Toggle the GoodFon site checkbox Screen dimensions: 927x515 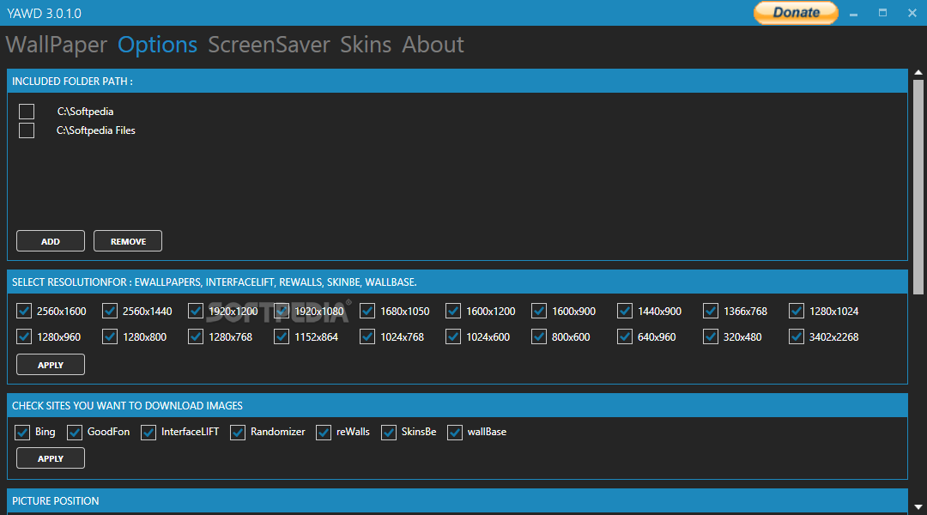coord(75,433)
